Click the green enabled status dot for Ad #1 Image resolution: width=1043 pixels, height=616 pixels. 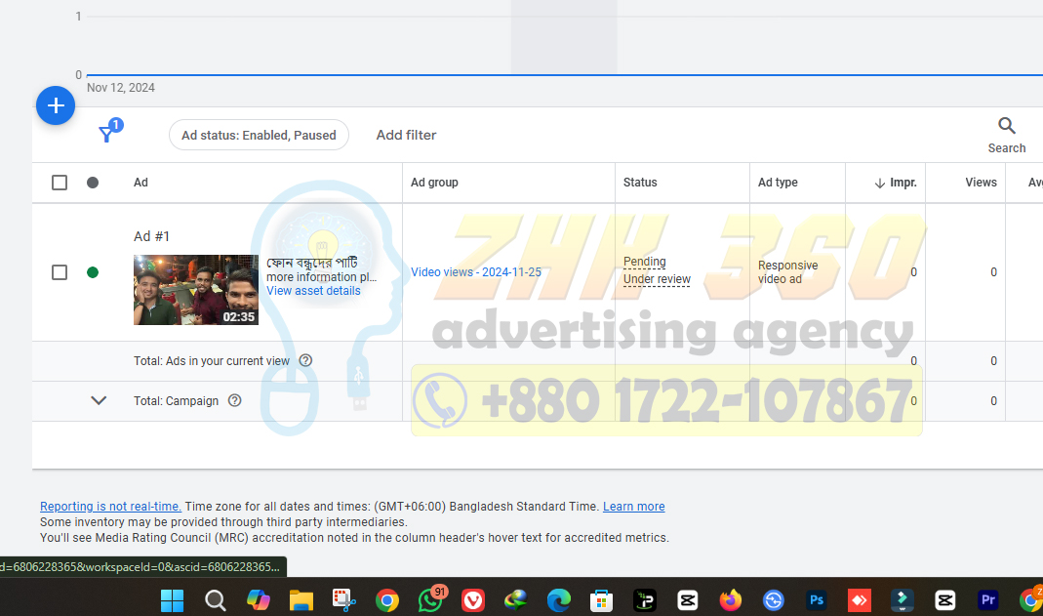(x=93, y=272)
